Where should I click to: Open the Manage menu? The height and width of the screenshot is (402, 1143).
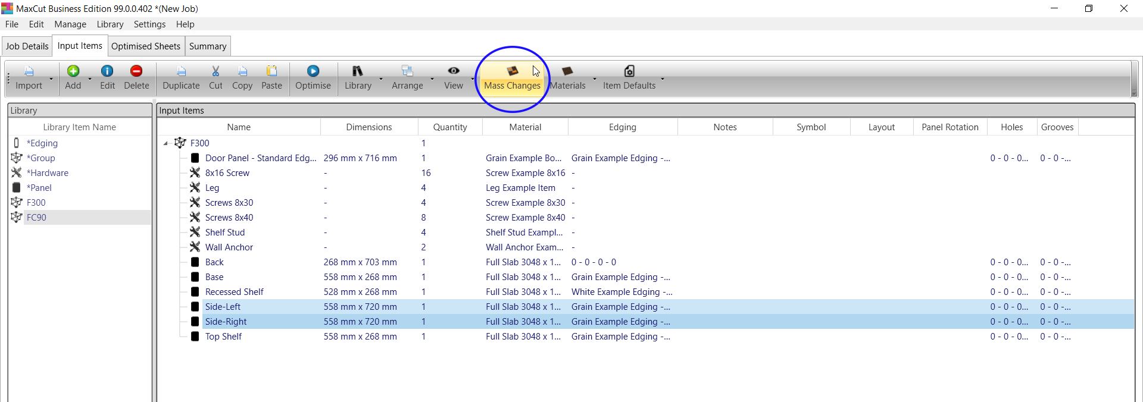70,24
